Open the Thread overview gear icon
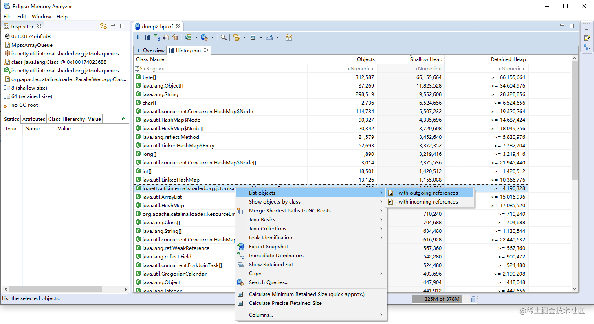 (176, 37)
